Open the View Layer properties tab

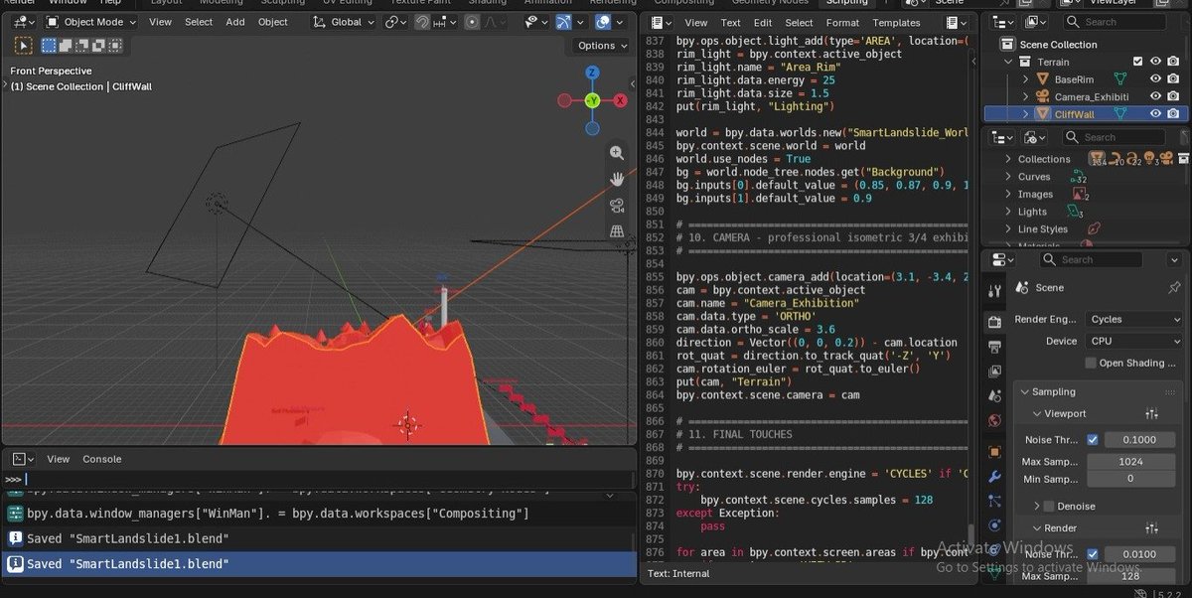(x=995, y=372)
